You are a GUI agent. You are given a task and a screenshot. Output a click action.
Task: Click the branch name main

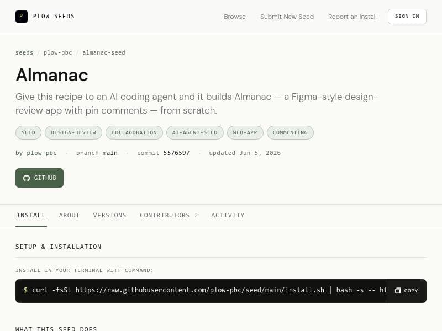point(110,153)
